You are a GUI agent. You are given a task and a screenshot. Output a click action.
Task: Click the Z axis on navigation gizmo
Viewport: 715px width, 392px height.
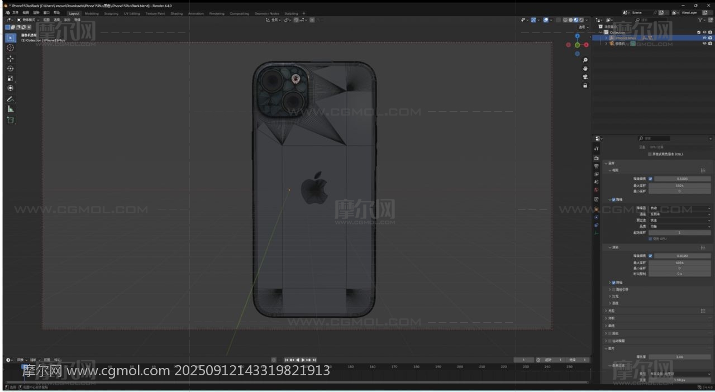[577, 36]
